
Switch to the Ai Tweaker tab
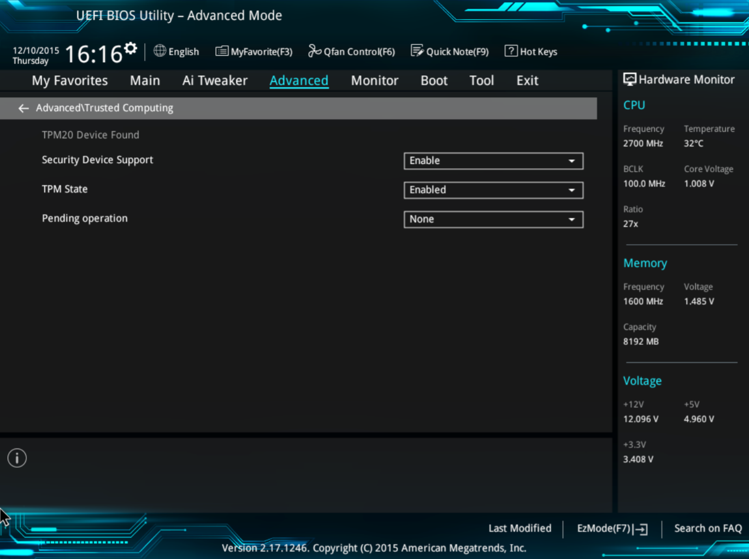pos(215,81)
